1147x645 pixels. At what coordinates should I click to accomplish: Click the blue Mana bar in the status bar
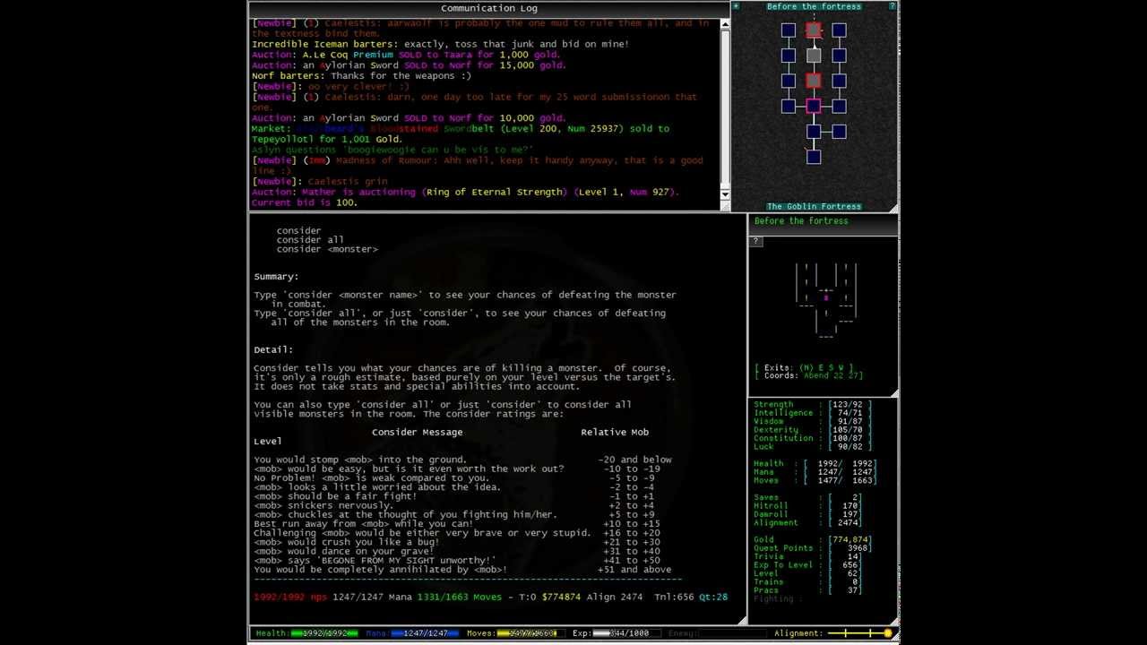click(x=425, y=633)
